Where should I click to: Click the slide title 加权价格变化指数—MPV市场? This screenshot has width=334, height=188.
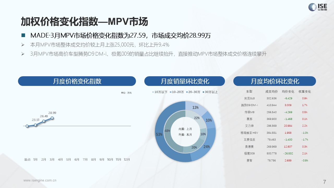tap(85, 21)
